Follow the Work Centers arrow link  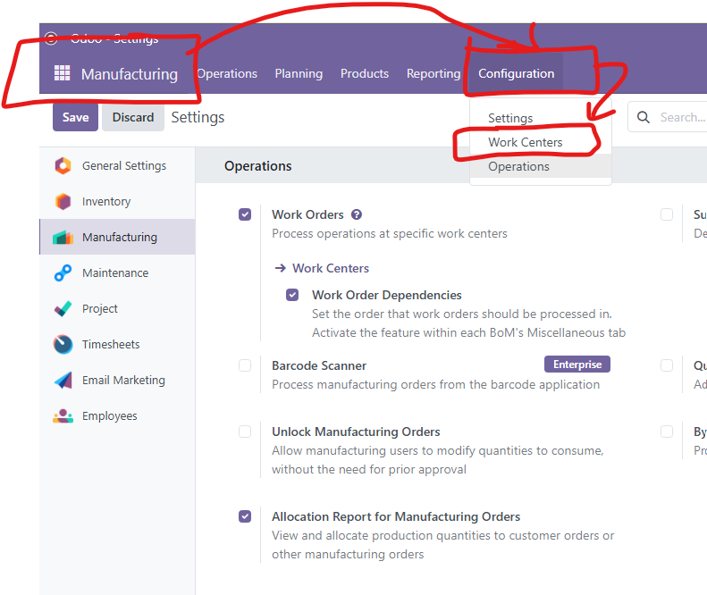(330, 268)
